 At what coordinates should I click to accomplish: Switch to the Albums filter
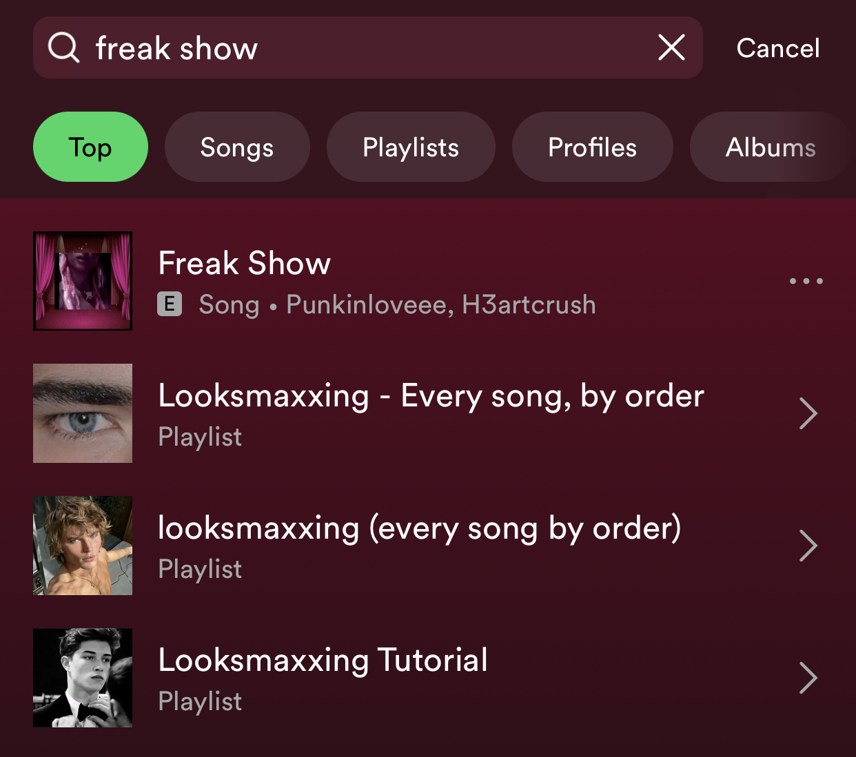point(771,147)
